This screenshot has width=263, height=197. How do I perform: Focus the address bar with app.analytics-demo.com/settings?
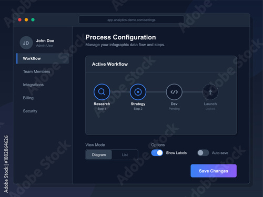click(x=131, y=20)
